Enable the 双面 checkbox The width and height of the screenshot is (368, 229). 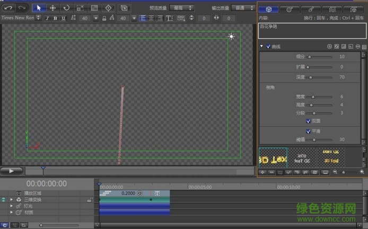click(309, 121)
